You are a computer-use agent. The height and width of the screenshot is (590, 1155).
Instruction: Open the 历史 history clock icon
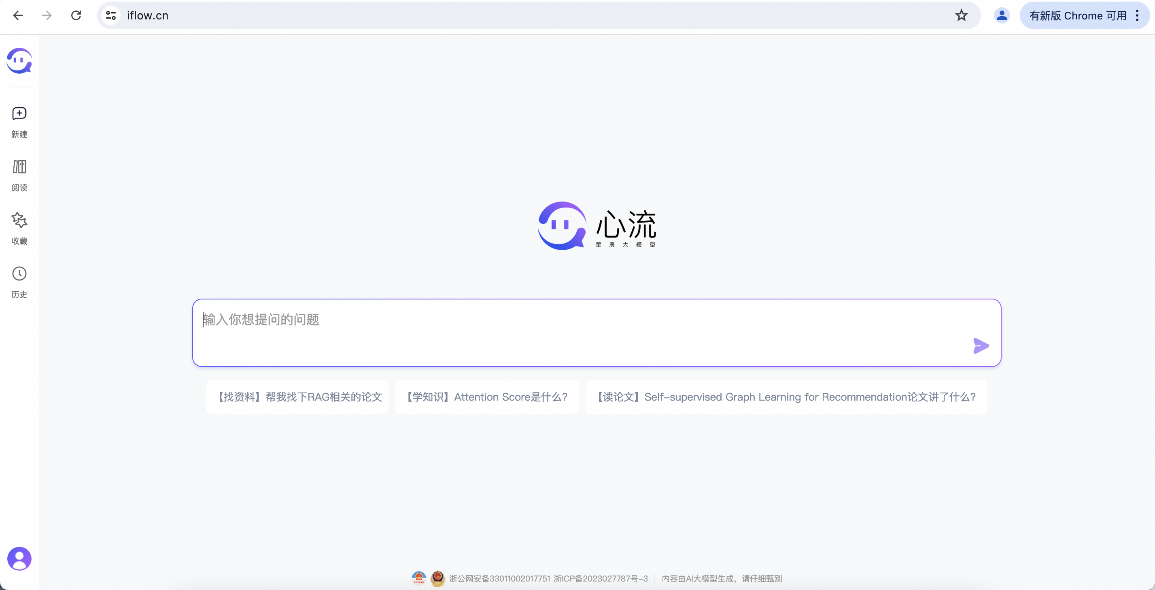(x=19, y=274)
